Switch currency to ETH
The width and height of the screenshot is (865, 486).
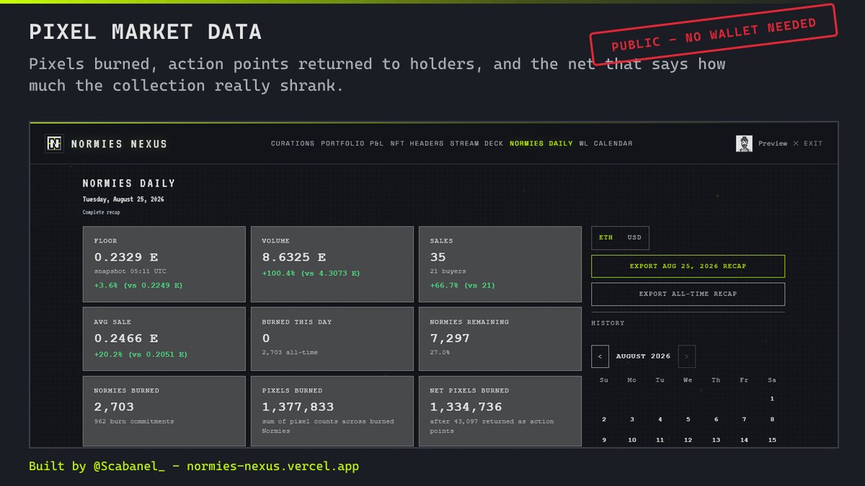(x=606, y=237)
